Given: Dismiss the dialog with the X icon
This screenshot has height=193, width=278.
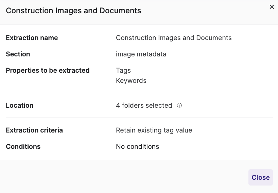Looking at the screenshot, I should point(272,7).
